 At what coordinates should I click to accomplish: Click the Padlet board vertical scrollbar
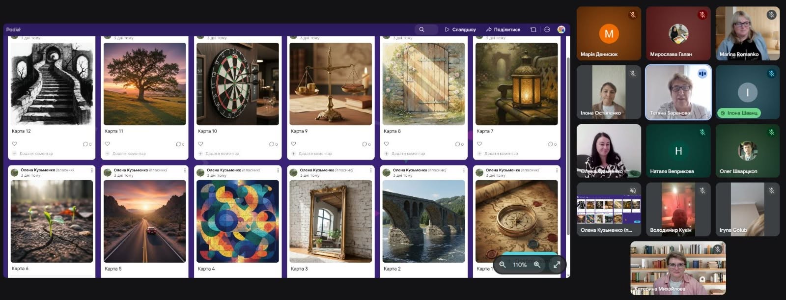568,146
